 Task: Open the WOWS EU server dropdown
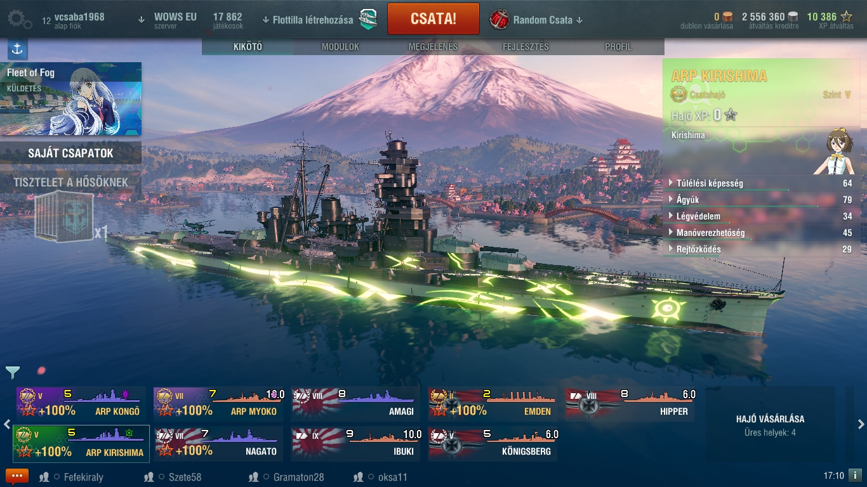pyautogui.click(x=168, y=20)
